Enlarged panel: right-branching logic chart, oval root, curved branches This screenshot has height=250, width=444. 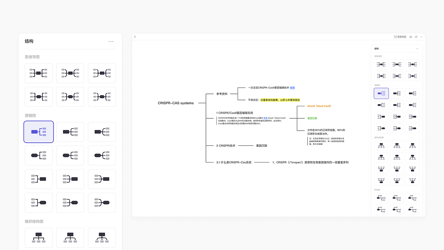pyautogui.click(x=102, y=155)
